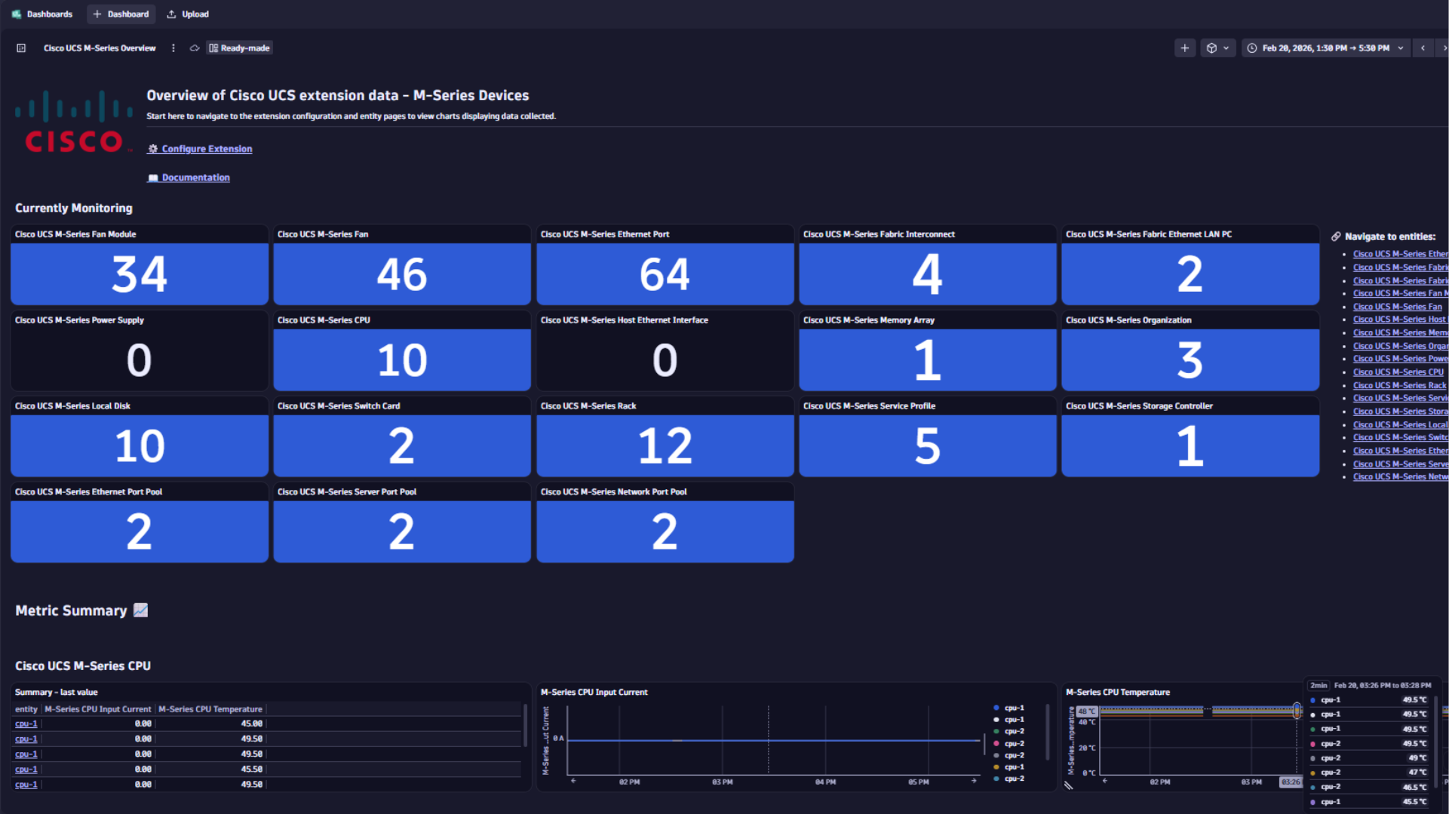Click the cloud sync icon
Screen dimensions: 1449x814
194,47
